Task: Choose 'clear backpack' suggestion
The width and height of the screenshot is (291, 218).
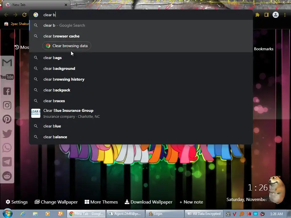Action: point(141,90)
